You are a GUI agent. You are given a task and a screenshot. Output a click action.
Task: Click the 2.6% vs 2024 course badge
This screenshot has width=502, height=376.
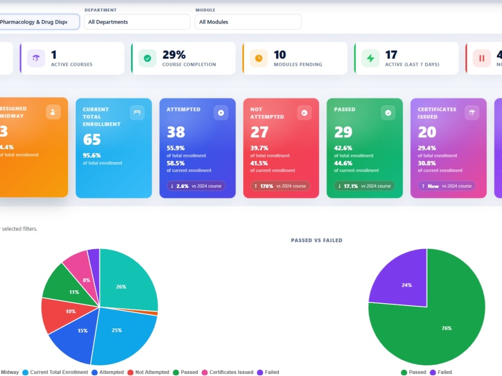pyautogui.click(x=196, y=186)
